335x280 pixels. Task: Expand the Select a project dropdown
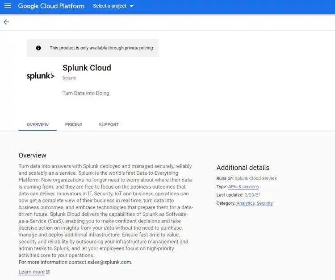pyautogui.click(x=113, y=6)
